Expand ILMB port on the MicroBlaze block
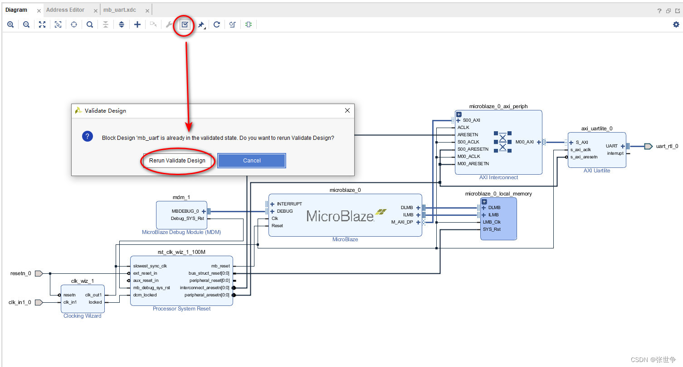Viewport: 683px width, 367px height. coord(418,215)
